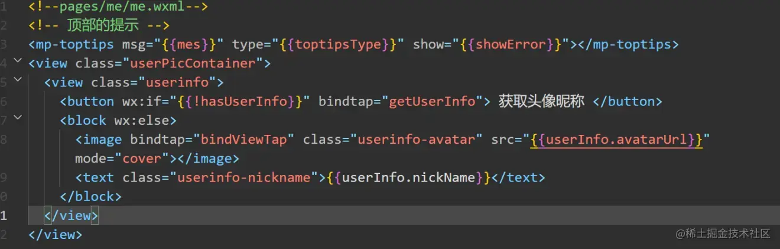Click line number 8 in gutter

4,140
